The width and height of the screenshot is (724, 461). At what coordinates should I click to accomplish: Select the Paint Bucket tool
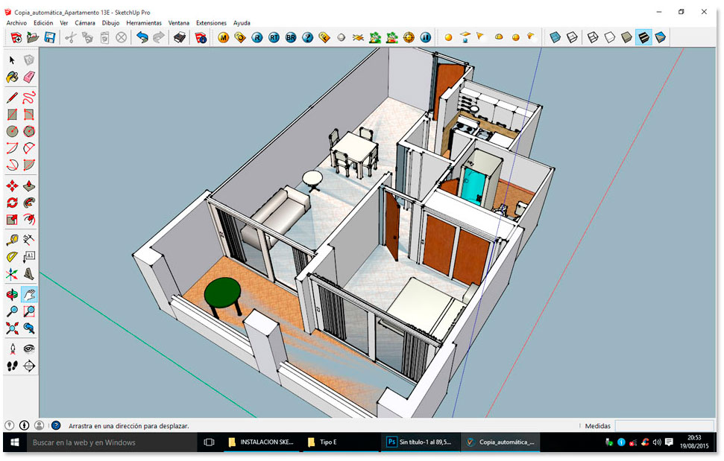[13, 77]
